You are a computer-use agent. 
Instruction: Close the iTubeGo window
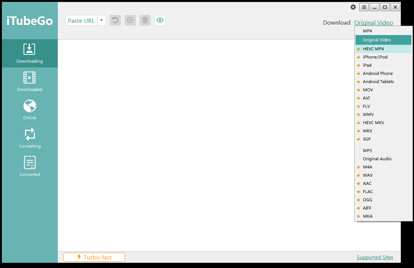(395, 7)
